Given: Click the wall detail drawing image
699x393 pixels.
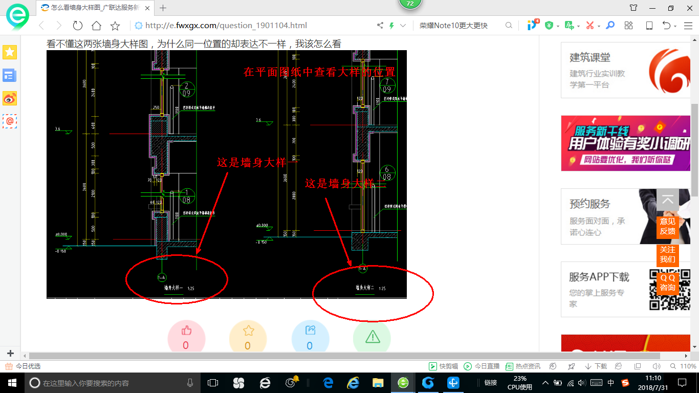Looking at the screenshot, I should (x=227, y=174).
